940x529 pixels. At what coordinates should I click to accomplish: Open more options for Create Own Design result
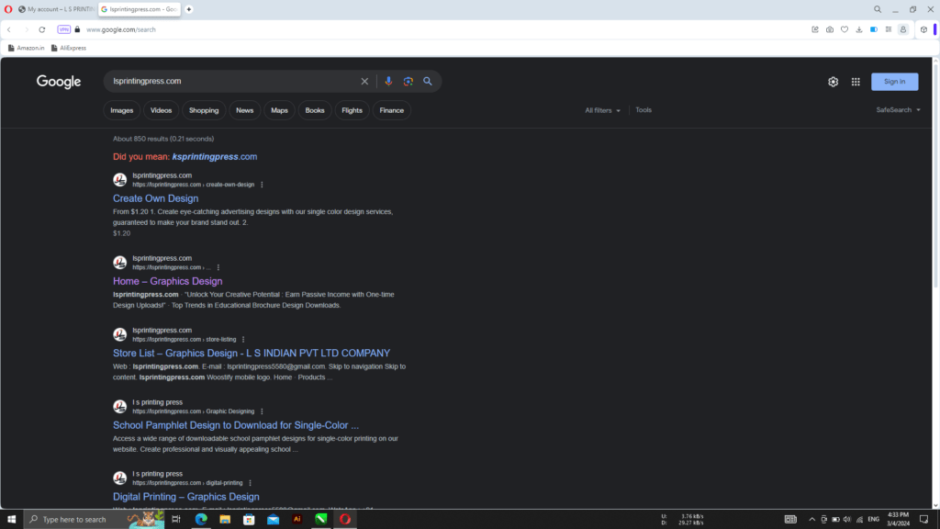pyautogui.click(x=262, y=185)
